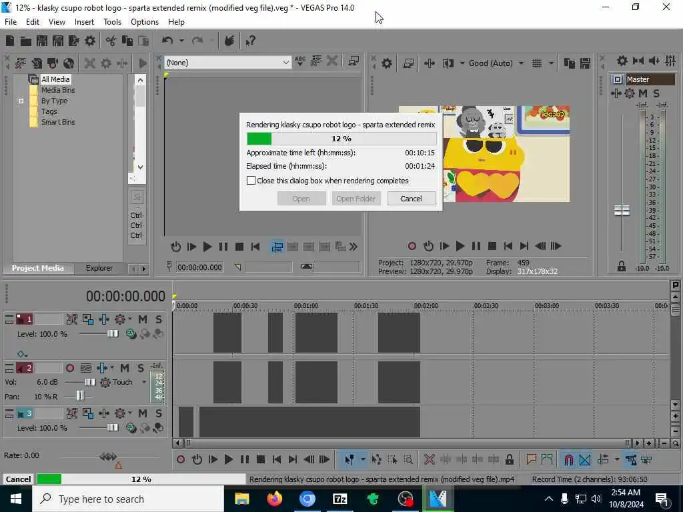Select the Media Bins folder

[x=58, y=90]
